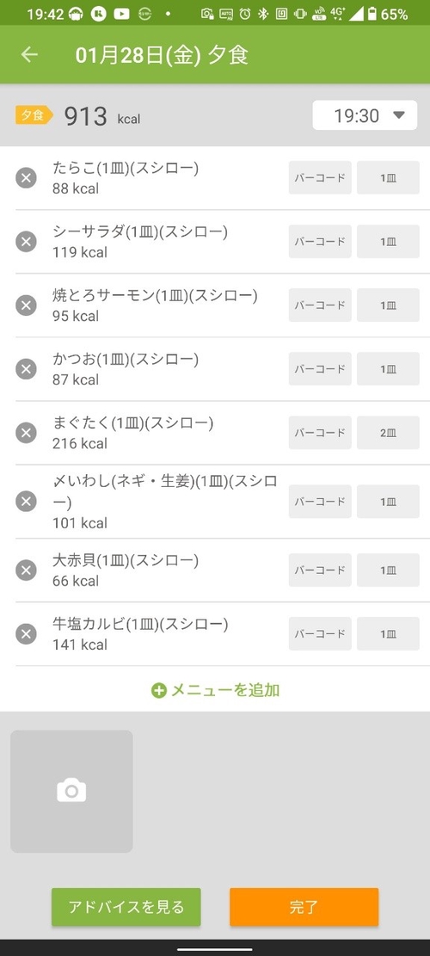The image size is (430, 956).
Task: Tap バーコード button for 大赤貝
Action: tap(320, 570)
